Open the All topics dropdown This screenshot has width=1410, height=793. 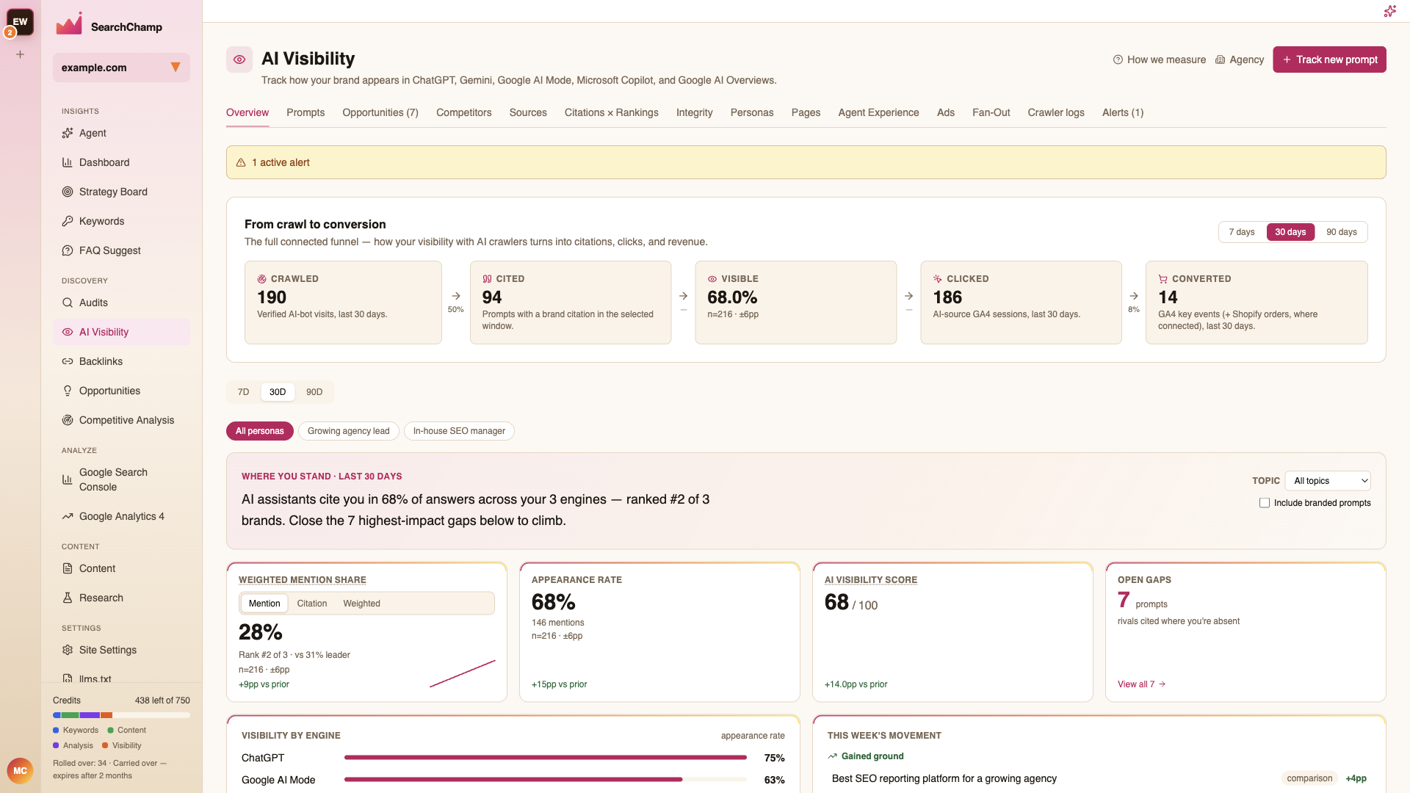click(x=1328, y=481)
